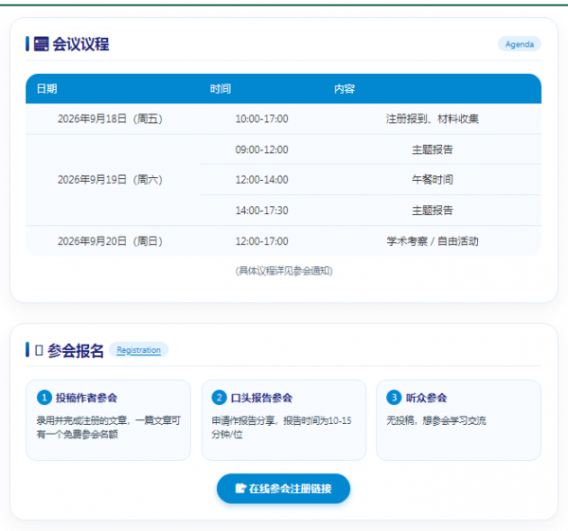The width and height of the screenshot is (568, 531).
Task: Click the small box icon beside 参会报名
Action: [39, 350]
